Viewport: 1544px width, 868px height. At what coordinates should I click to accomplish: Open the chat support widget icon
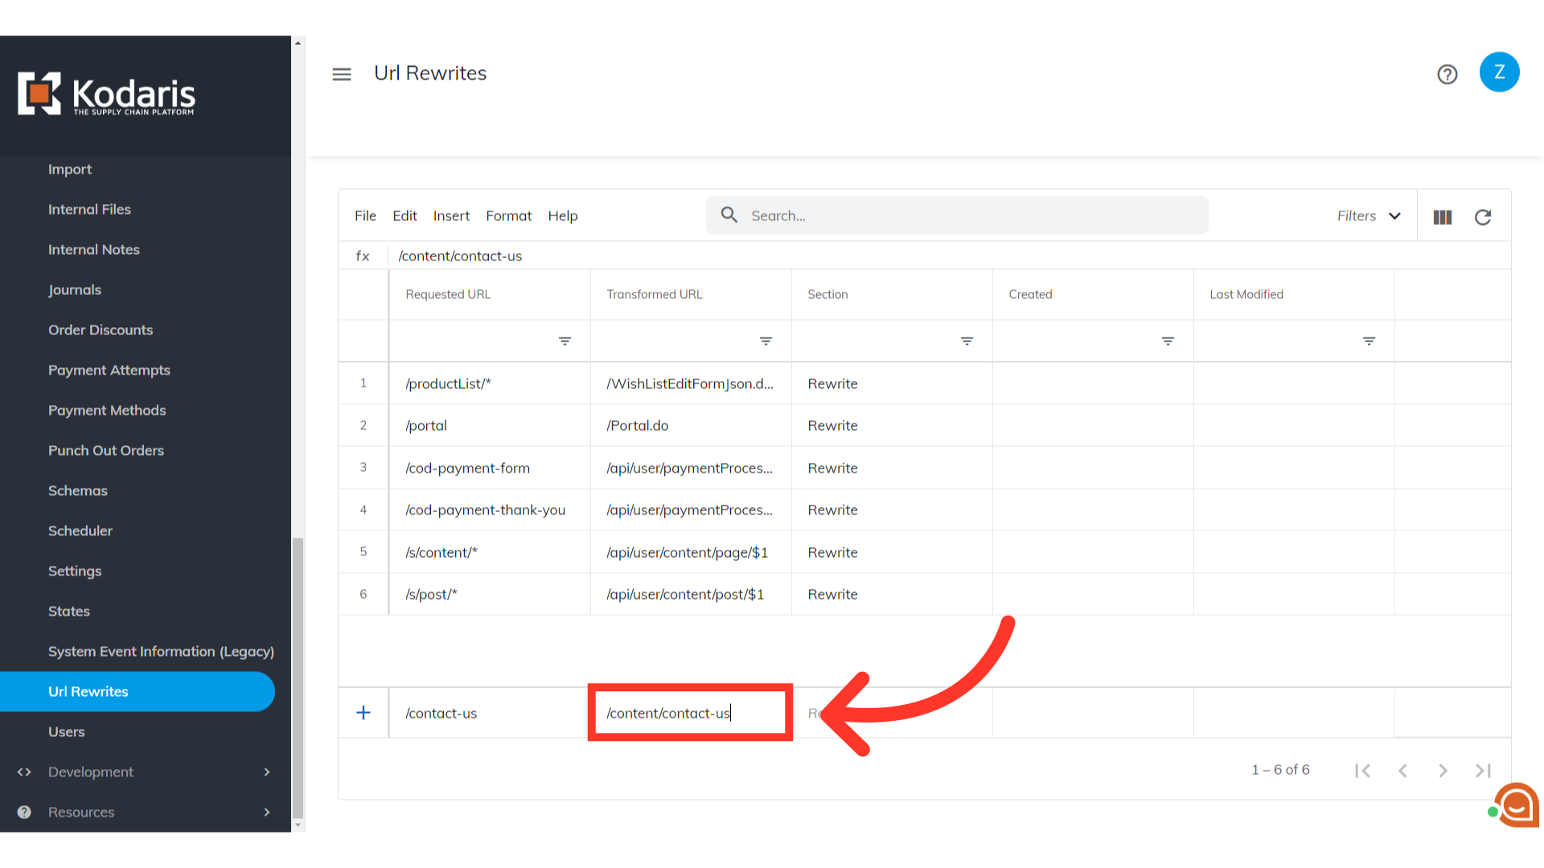pyautogui.click(x=1517, y=805)
